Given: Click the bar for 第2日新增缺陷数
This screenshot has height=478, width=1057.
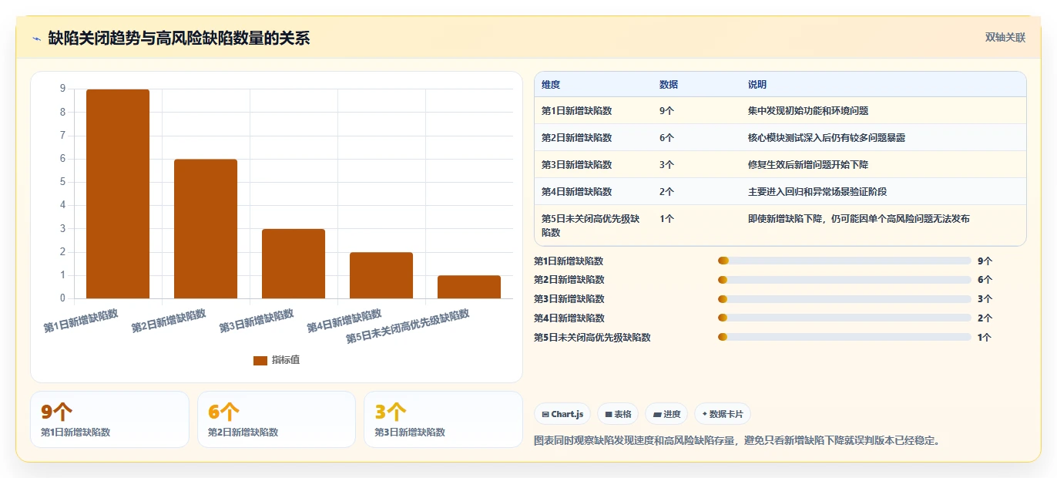Looking at the screenshot, I should pyautogui.click(x=206, y=229).
